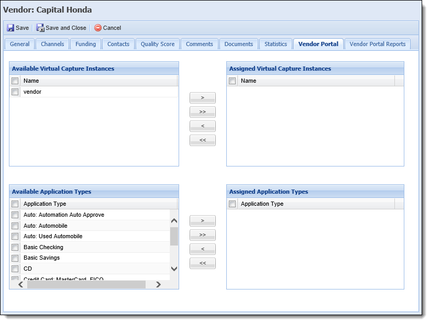This screenshot has width=430, height=323.
Task: Select the Auto: Used Automobile row
Action: coord(90,236)
